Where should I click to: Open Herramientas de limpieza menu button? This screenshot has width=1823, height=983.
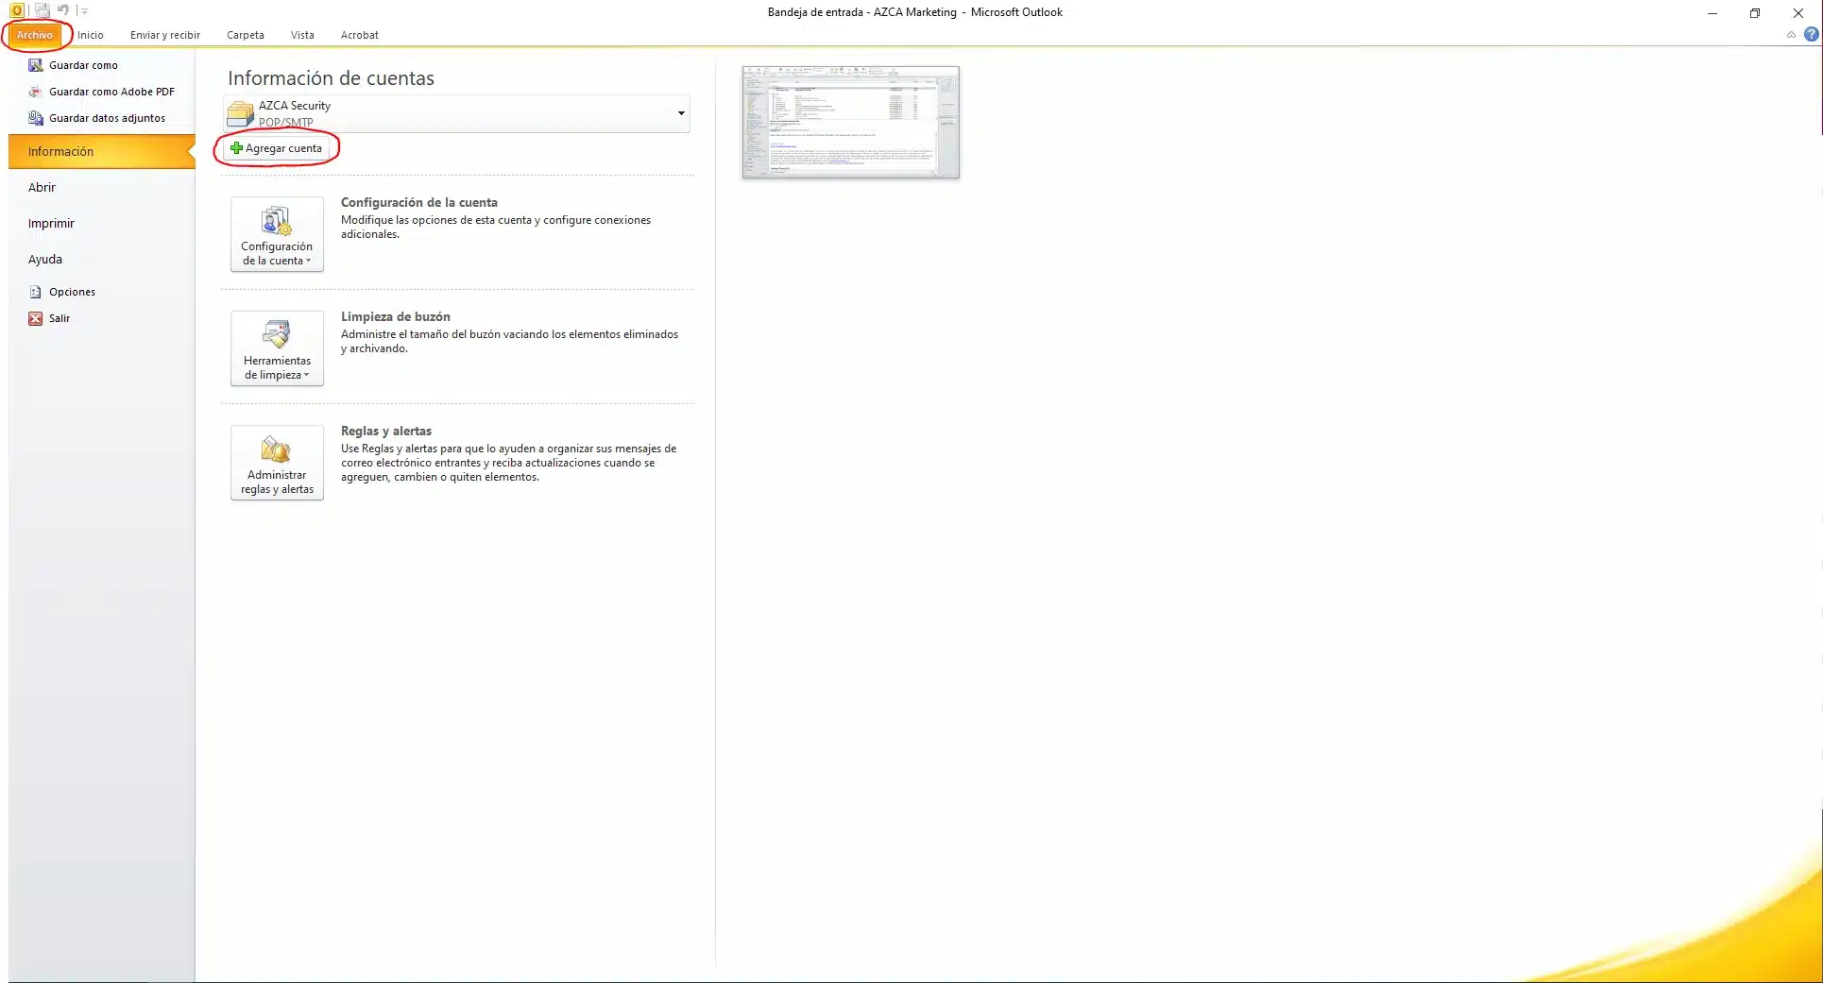click(277, 348)
